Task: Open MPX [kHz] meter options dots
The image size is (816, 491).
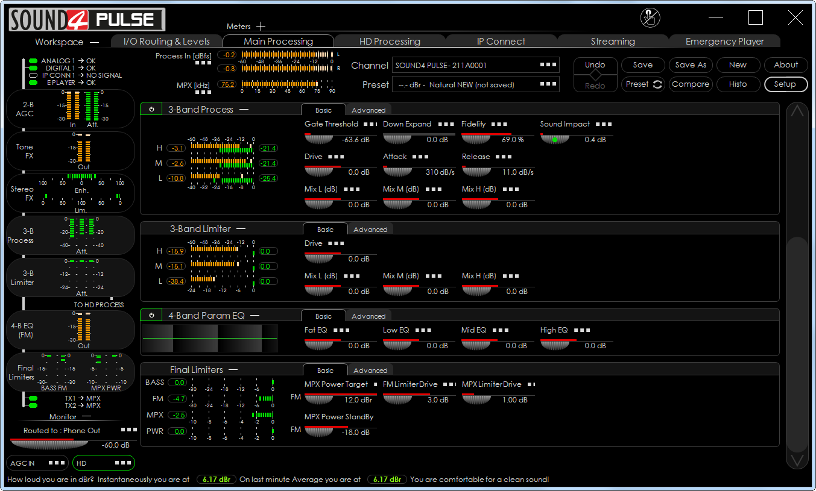Action: [203, 92]
